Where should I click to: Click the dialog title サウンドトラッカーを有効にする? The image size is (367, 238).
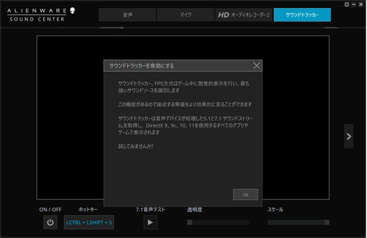(142, 66)
